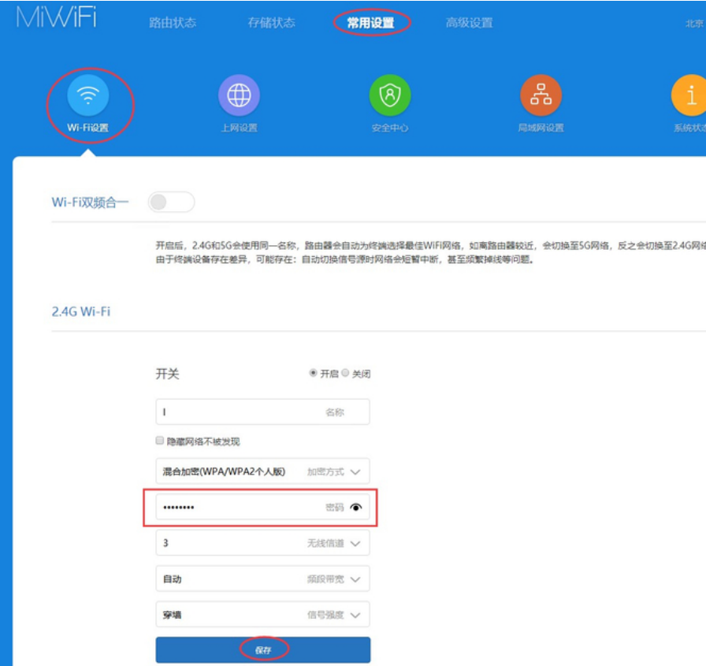Open the 局域网设置 network icon
The width and height of the screenshot is (706, 666).
[x=541, y=96]
